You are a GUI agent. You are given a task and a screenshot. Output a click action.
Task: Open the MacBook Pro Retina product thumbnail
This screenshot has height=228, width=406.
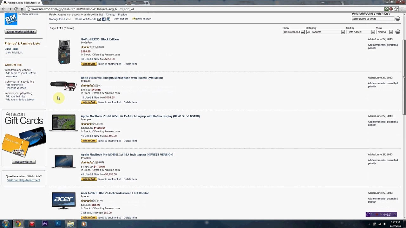(64, 123)
